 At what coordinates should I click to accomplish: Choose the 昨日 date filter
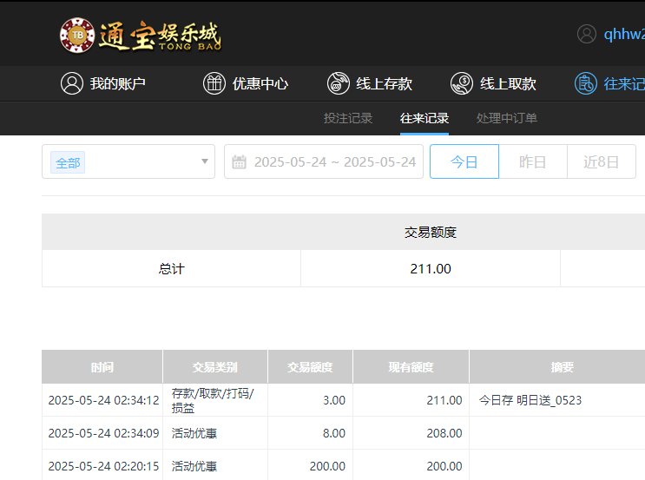pyautogui.click(x=532, y=161)
